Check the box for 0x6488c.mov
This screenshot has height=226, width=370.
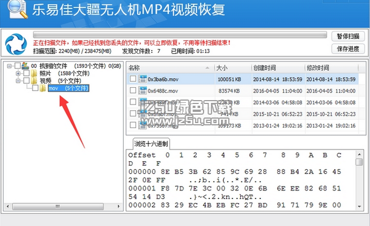click(133, 91)
